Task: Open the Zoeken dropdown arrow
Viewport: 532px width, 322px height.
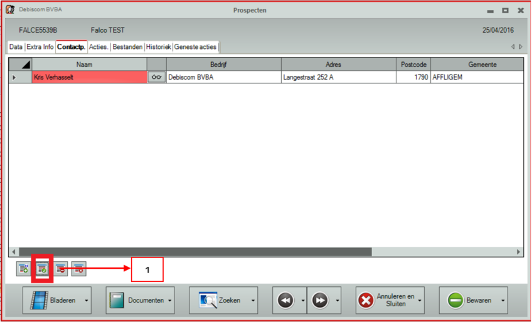Action: pos(253,301)
